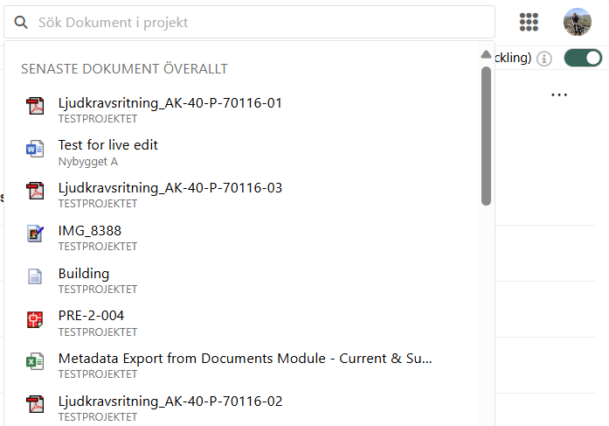Image resolution: width=609 pixels, height=426 pixels.
Task: Open the Metadata Export from Documents Module result
Action: coord(248,366)
